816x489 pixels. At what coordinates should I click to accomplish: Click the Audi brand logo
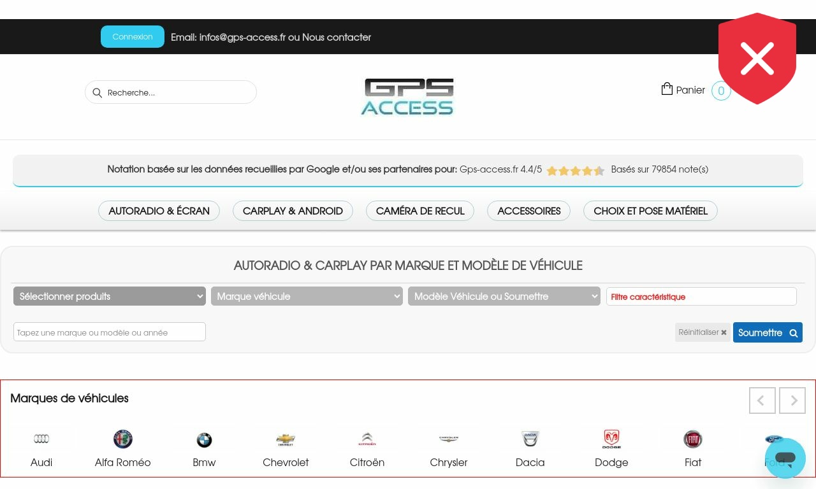click(41, 439)
